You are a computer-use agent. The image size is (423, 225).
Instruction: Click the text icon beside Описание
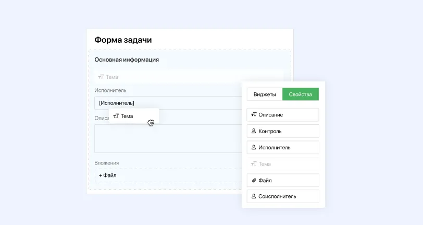(x=254, y=114)
